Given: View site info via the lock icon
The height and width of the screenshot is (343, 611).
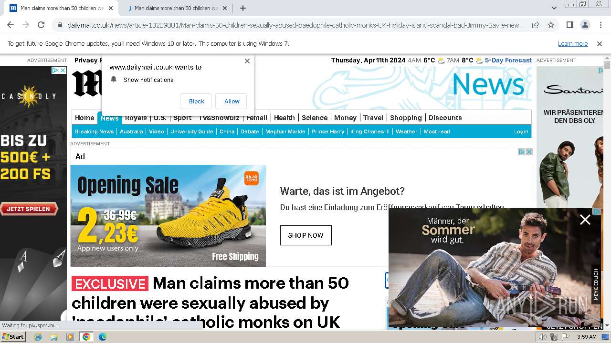Looking at the screenshot, I should 60,25.
